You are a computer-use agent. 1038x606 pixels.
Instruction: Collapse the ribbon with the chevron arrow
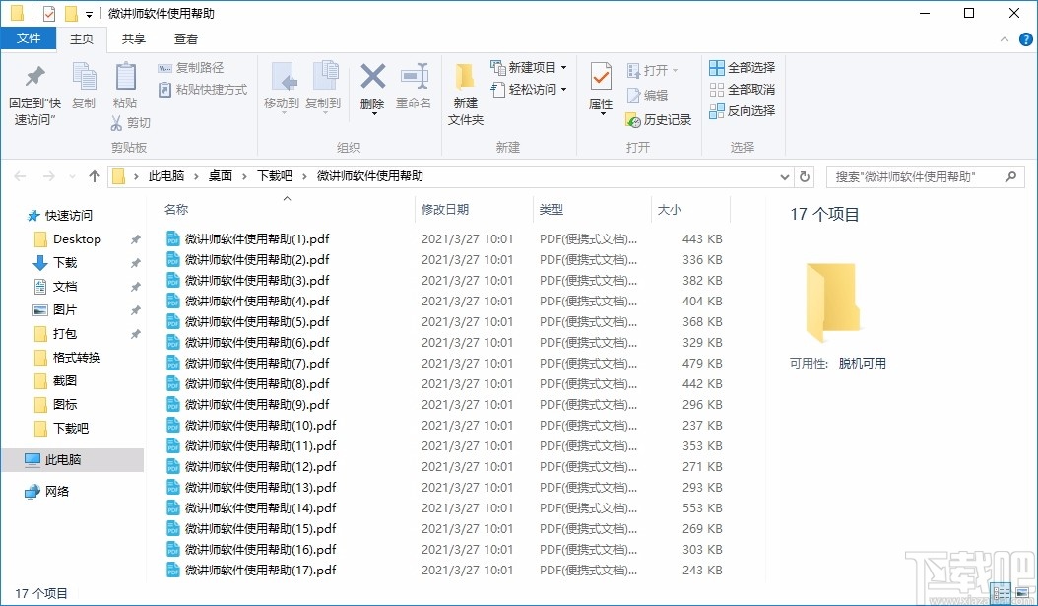[1004, 38]
